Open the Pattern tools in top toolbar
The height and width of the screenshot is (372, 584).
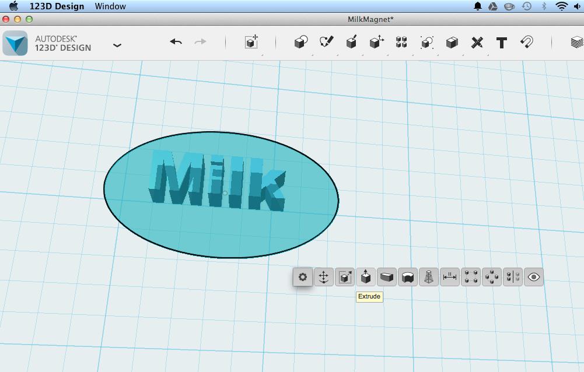point(401,42)
